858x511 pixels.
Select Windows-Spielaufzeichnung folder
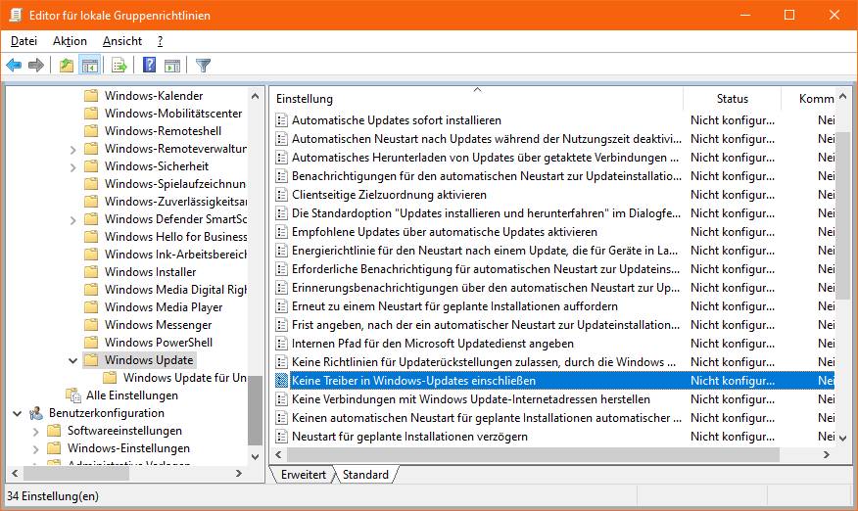[175, 184]
